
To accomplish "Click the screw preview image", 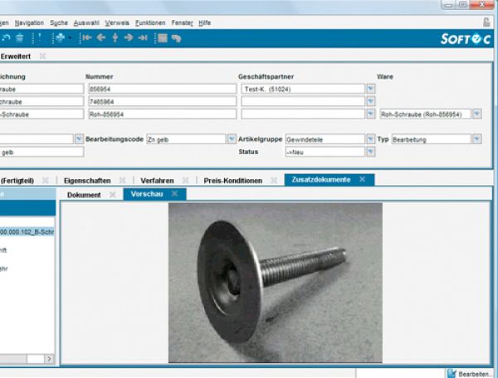I will pyautogui.click(x=275, y=282).
